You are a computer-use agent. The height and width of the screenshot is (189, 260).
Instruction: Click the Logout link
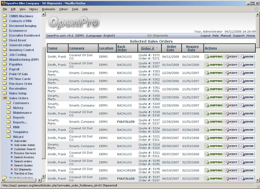click(x=205, y=36)
